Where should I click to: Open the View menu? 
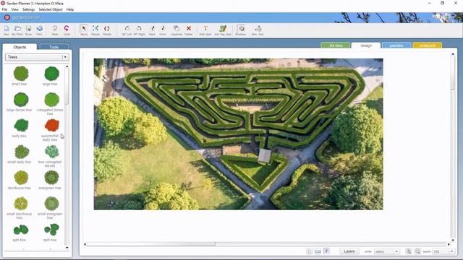14,9
